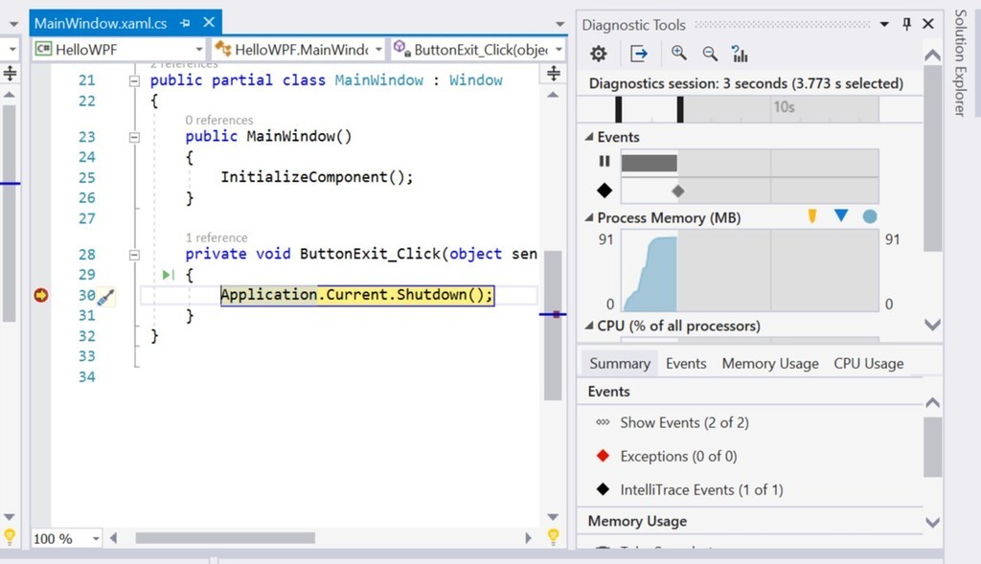Screen dimensions: 981x564
Task: Open the open-documents list arrow
Action: coord(559,24)
